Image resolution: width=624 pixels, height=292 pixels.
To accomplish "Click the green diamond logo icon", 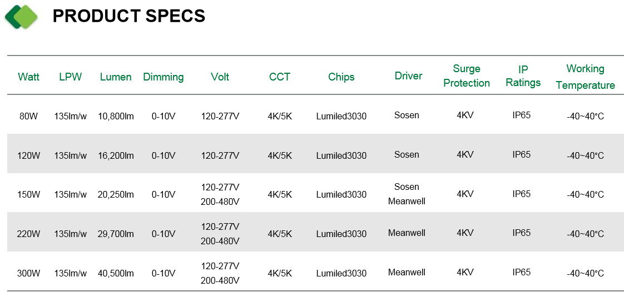I will click(x=21, y=17).
